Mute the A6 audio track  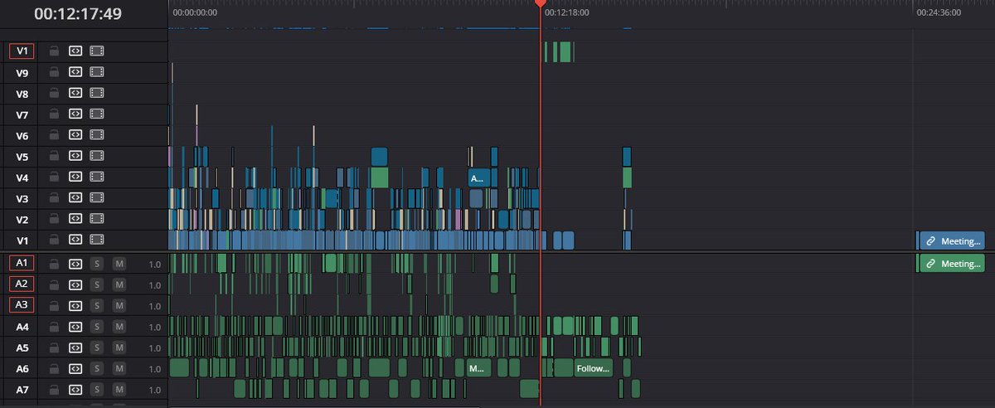pyautogui.click(x=119, y=369)
